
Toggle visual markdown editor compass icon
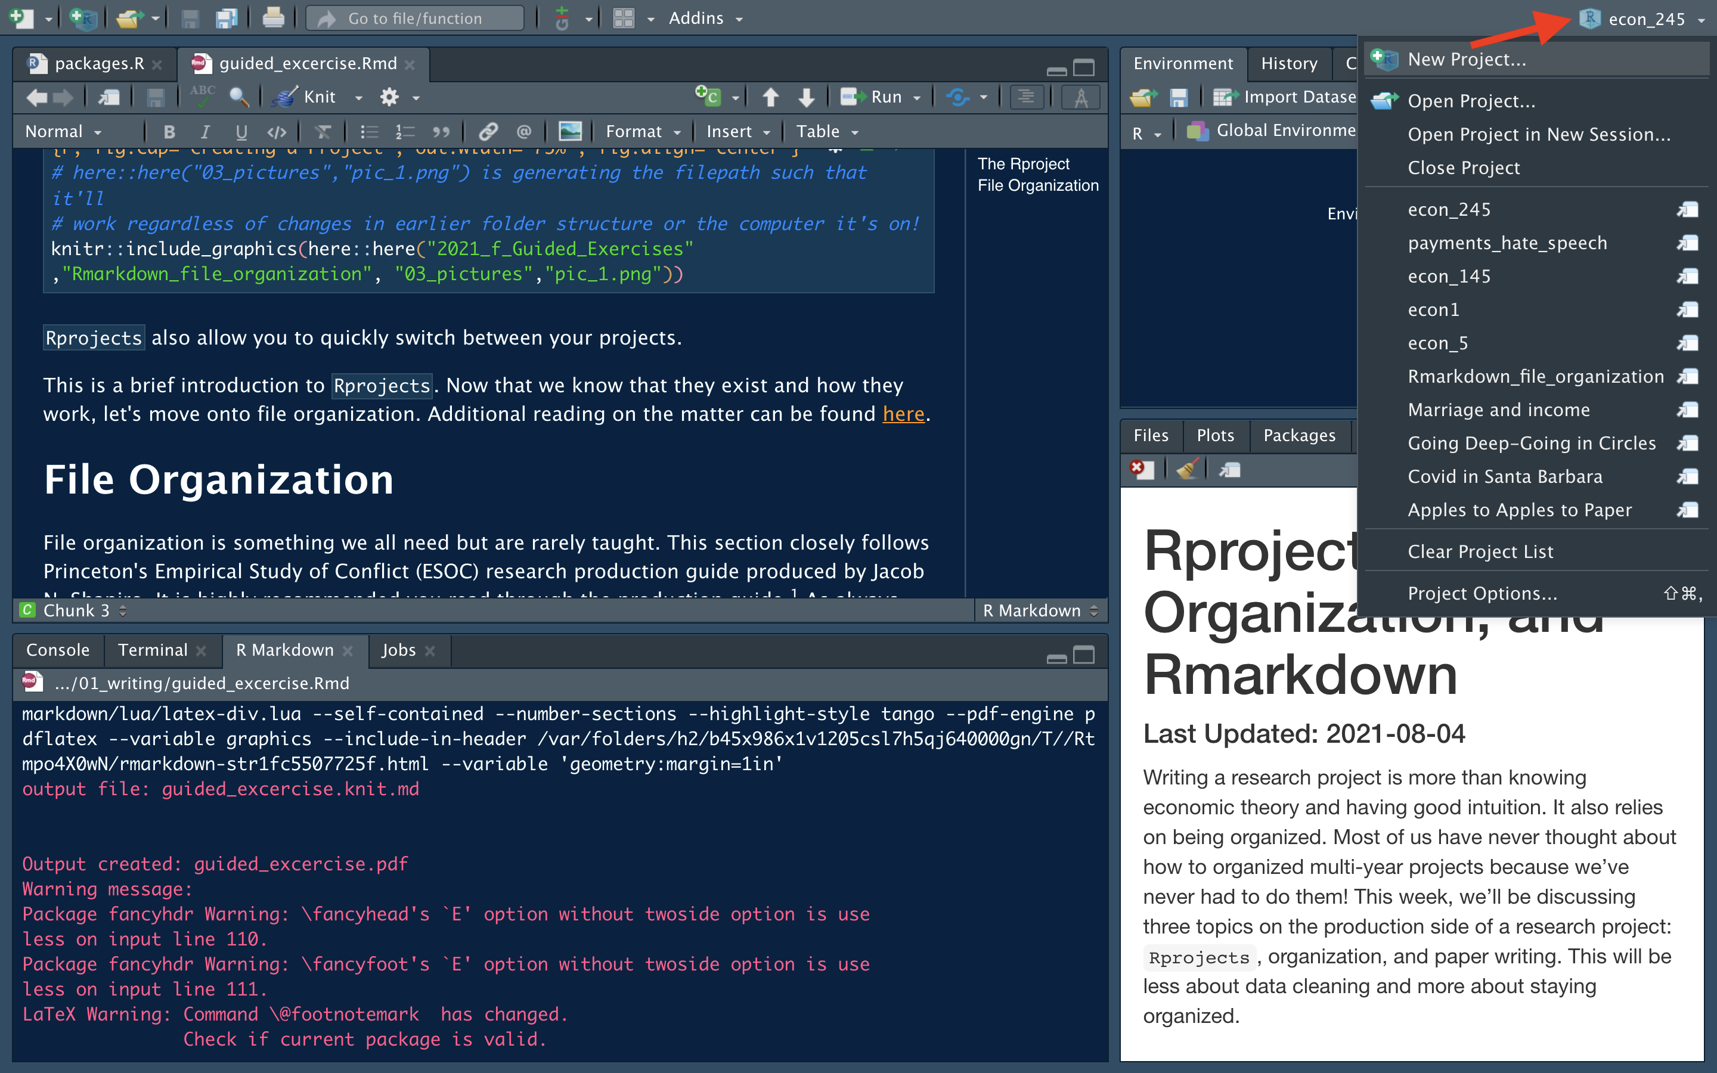click(1080, 97)
